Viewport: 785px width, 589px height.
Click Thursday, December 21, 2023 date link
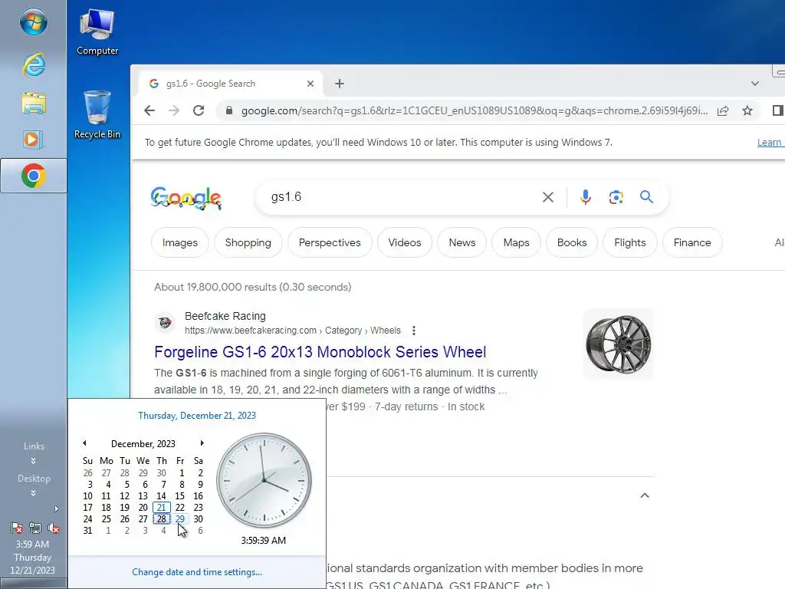click(197, 415)
